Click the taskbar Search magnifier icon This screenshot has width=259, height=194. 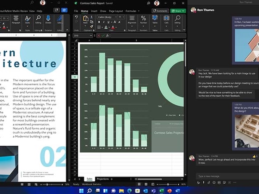(90, 190)
